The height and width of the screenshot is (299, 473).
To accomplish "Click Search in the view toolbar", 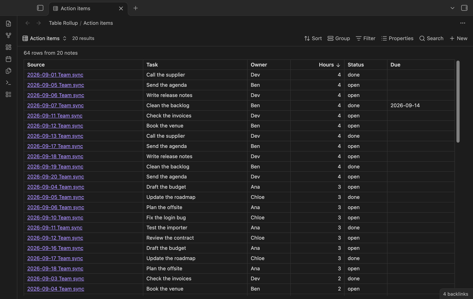I will tap(431, 38).
